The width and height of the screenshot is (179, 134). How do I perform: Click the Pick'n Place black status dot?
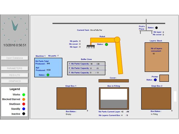click(x=156, y=28)
